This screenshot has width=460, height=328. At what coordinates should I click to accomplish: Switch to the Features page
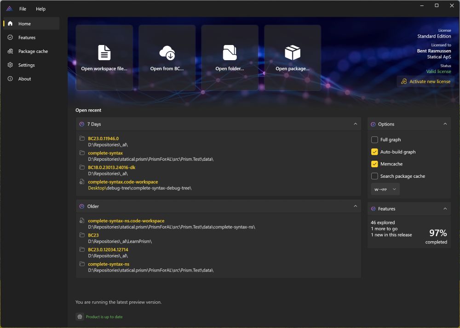31,37
